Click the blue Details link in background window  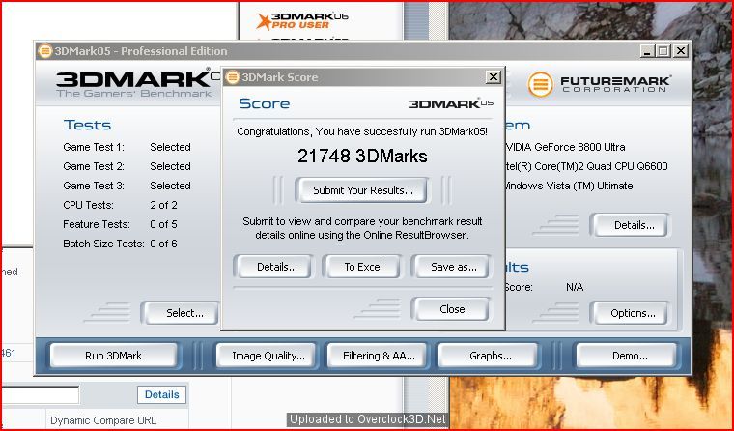click(161, 394)
